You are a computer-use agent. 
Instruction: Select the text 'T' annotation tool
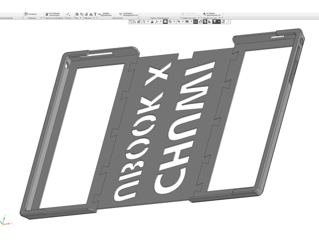[x=95, y=14]
